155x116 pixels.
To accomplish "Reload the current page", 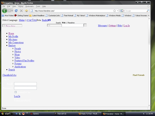I will click(16, 11).
